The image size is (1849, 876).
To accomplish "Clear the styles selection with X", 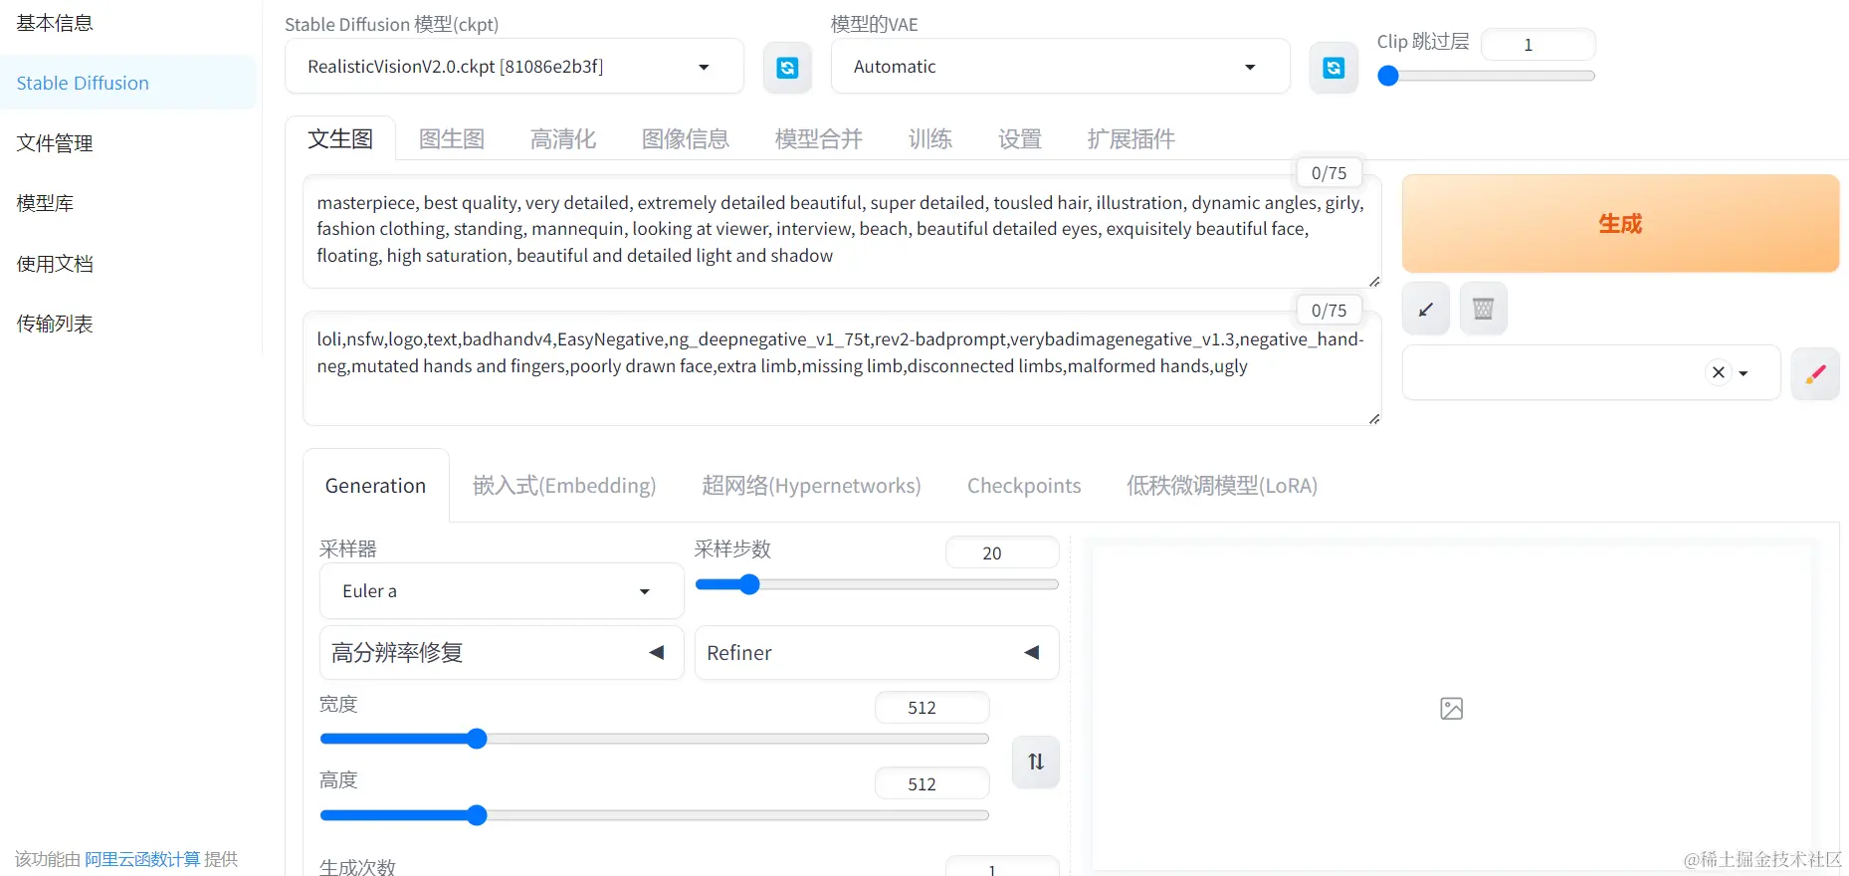I will click(1719, 372).
